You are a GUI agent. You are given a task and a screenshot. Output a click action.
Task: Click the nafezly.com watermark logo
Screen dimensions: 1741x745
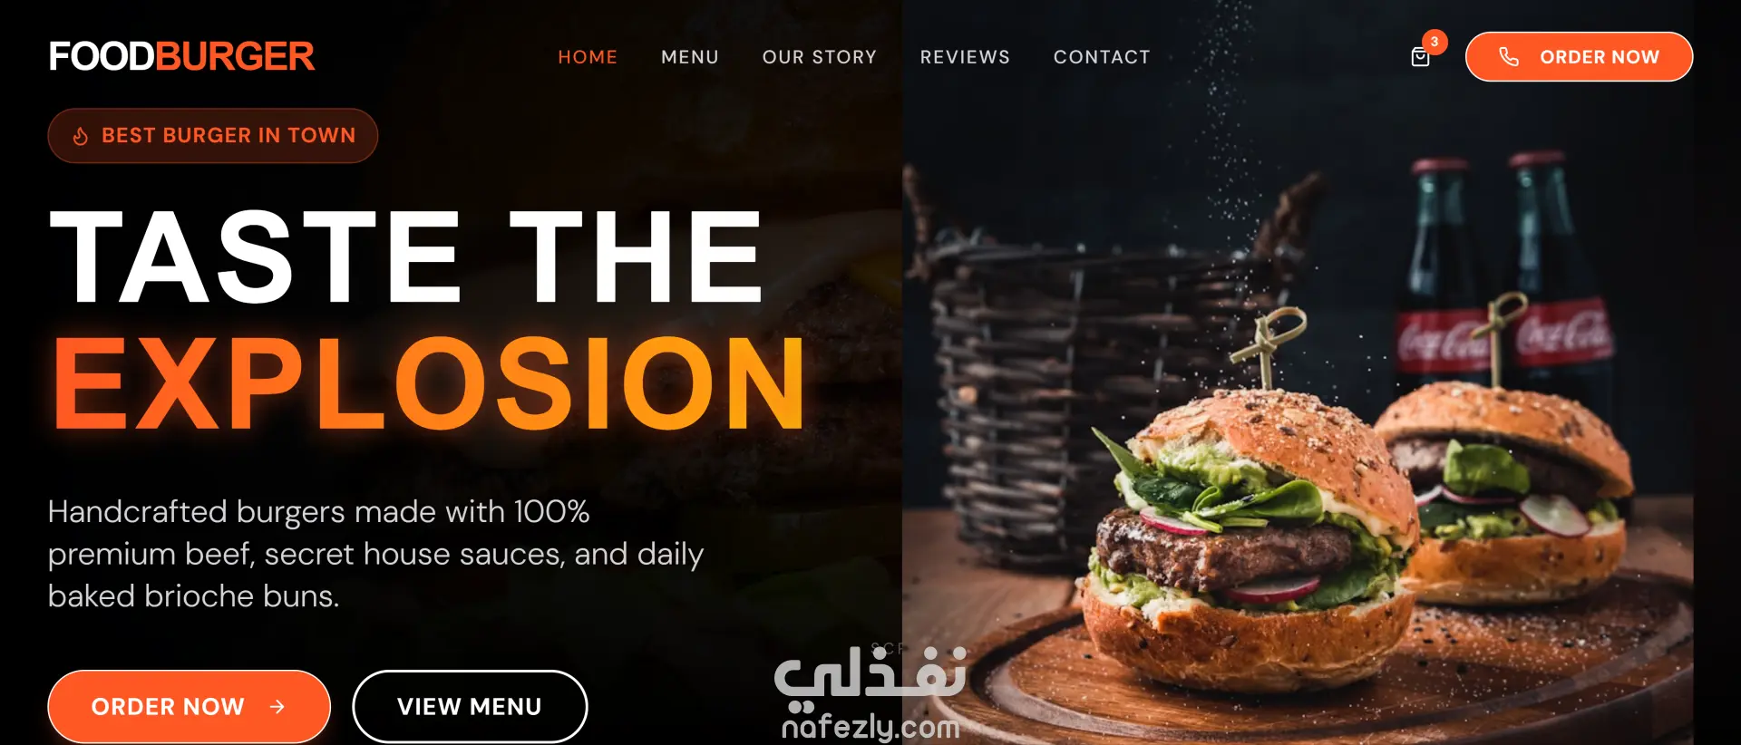(x=870, y=693)
